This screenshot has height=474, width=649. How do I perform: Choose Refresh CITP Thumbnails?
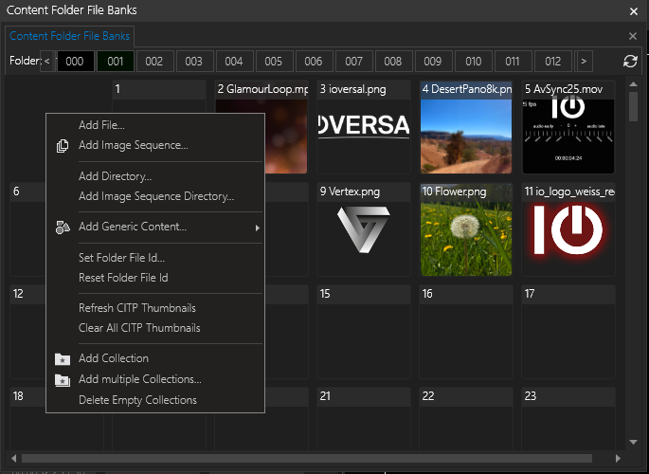(x=137, y=308)
